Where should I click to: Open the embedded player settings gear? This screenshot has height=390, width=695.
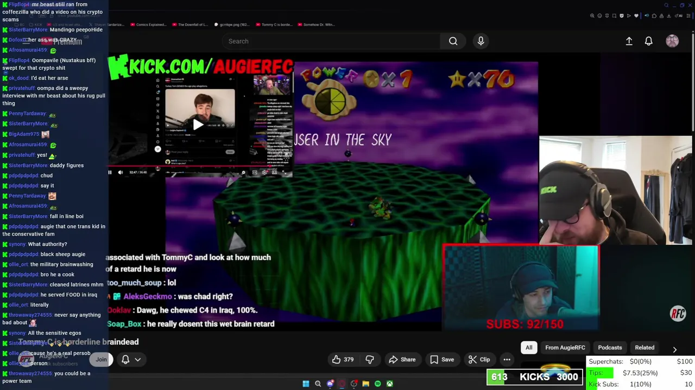[264, 172]
